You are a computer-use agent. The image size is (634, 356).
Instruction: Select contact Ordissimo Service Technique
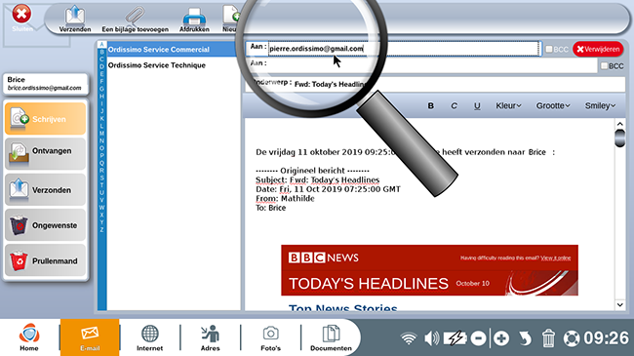(156, 65)
